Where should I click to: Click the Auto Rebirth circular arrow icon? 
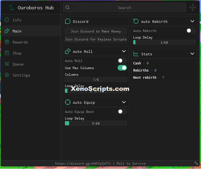[x=136, y=21]
